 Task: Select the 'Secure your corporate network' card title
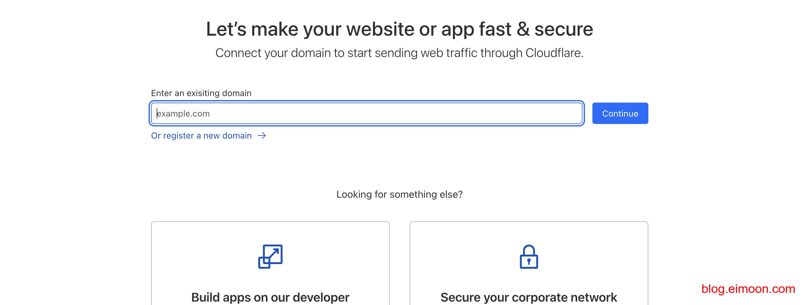529,297
